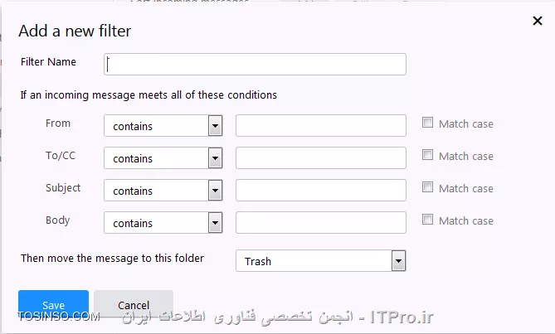Click into the Filter Name text field
The height and width of the screenshot is (334, 555).
pyautogui.click(x=255, y=64)
